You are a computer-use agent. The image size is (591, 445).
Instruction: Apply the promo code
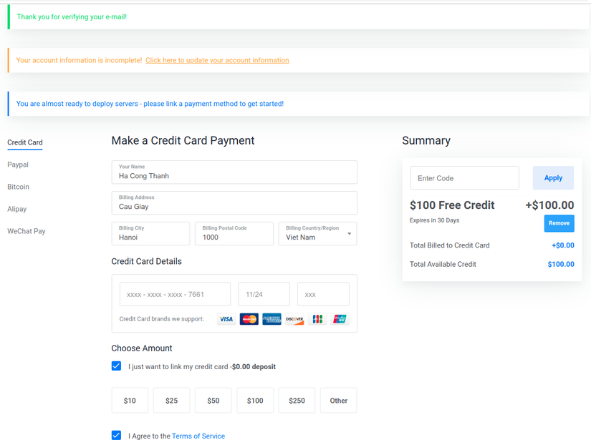pyautogui.click(x=553, y=178)
